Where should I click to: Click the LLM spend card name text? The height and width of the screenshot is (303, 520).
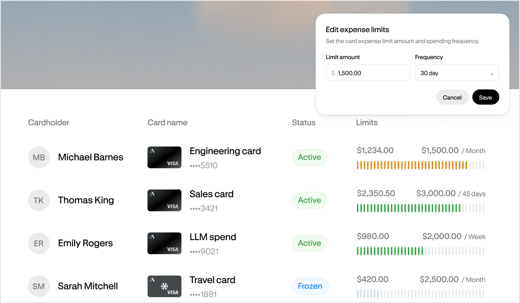tap(213, 237)
